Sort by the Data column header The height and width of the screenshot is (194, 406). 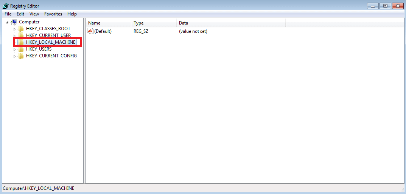pyautogui.click(x=231, y=23)
